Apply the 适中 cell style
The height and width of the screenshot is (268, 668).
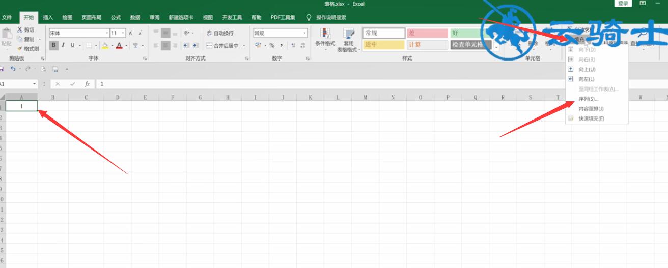[x=383, y=45]
